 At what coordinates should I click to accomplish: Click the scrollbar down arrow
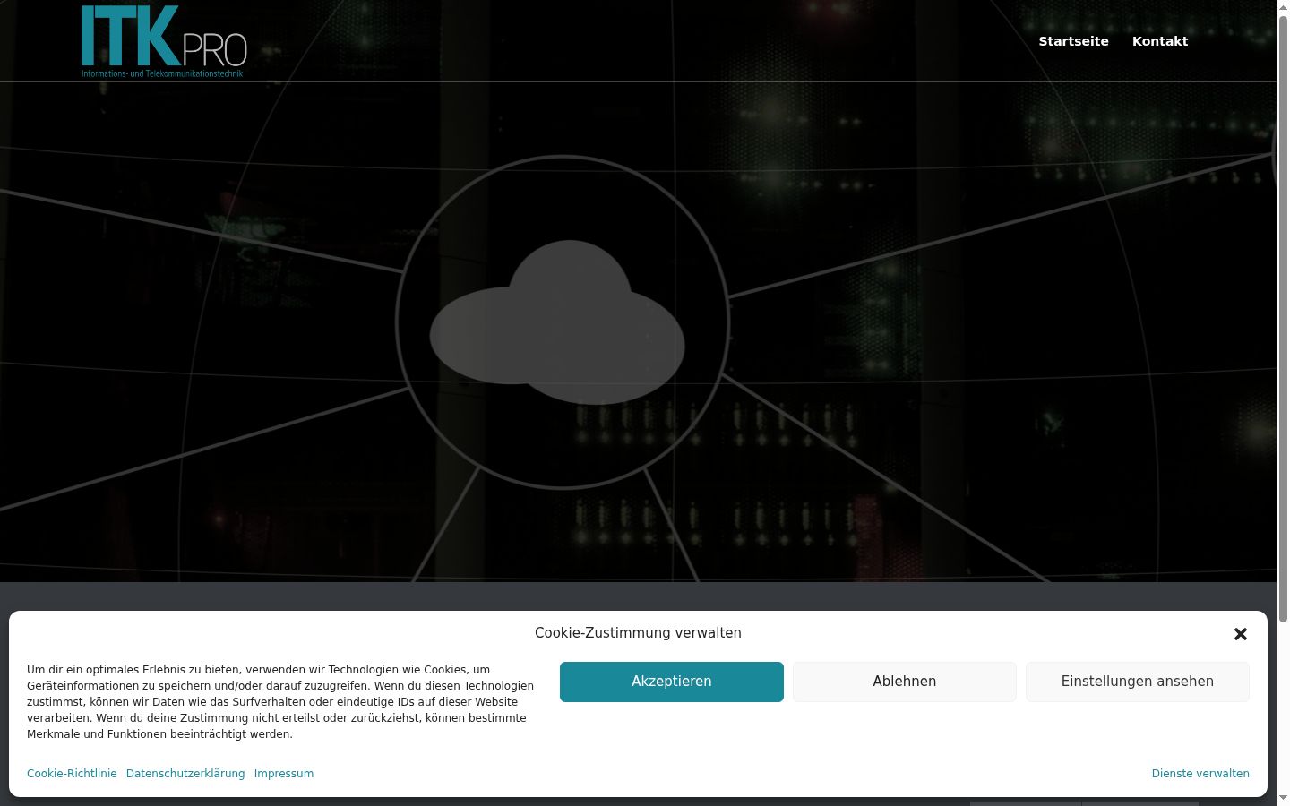point(1283,798)
